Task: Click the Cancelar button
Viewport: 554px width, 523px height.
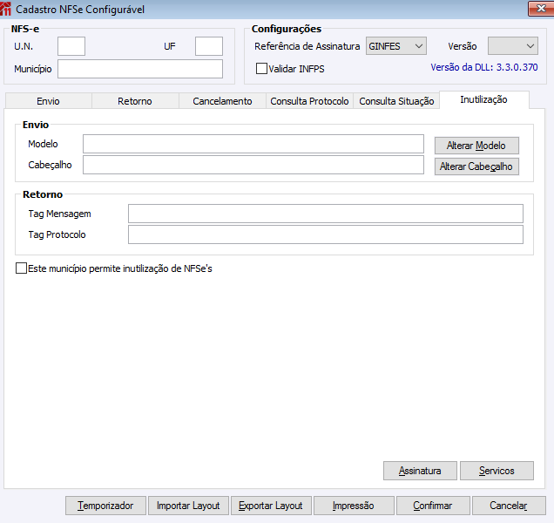Action: tap(509, 506)
